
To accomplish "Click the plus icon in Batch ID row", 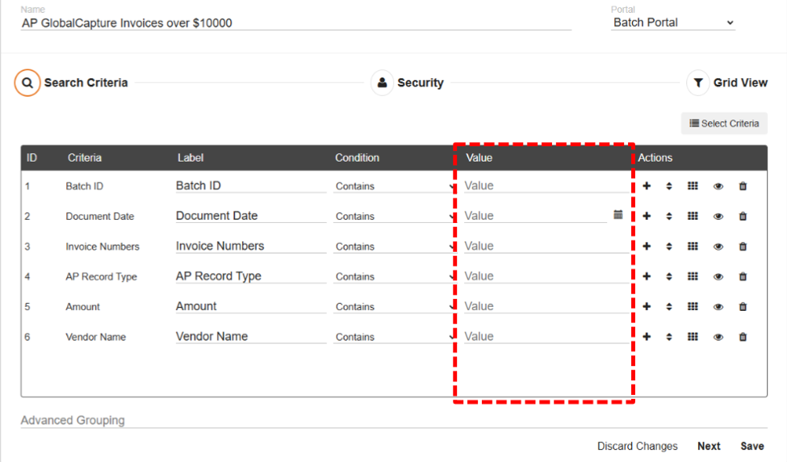I will coord(647,186).
